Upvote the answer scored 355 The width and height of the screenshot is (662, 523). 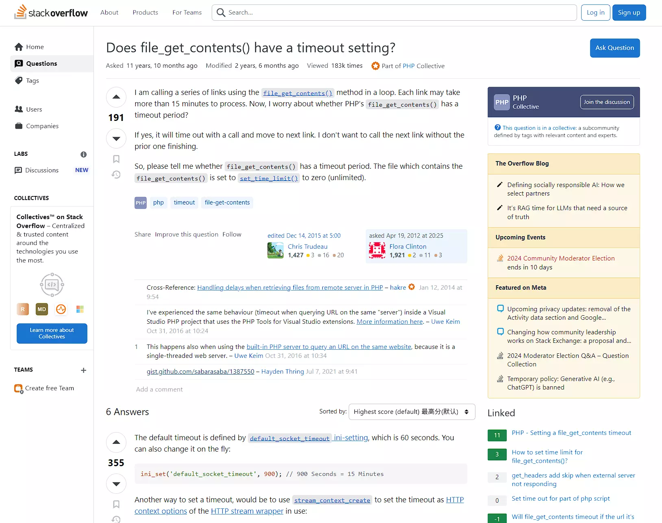coord(116,442)
